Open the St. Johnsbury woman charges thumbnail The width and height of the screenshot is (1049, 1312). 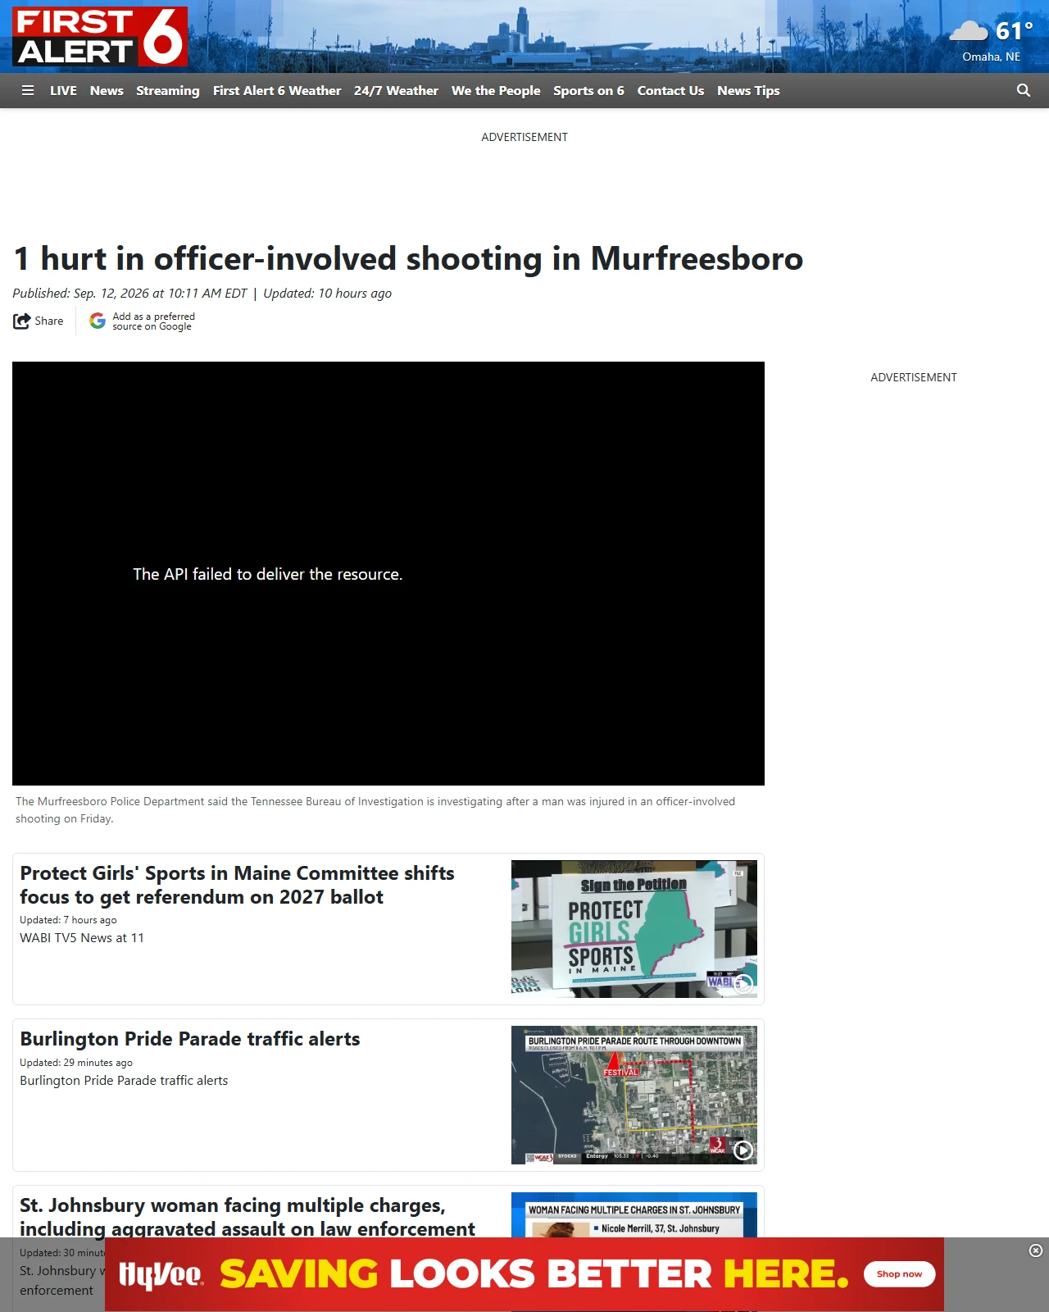pos(634,1215)
